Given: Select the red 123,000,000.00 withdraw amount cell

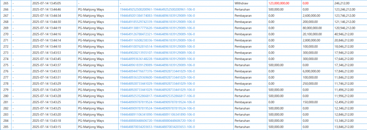Looking at the screenshot, I should point(284,3).
